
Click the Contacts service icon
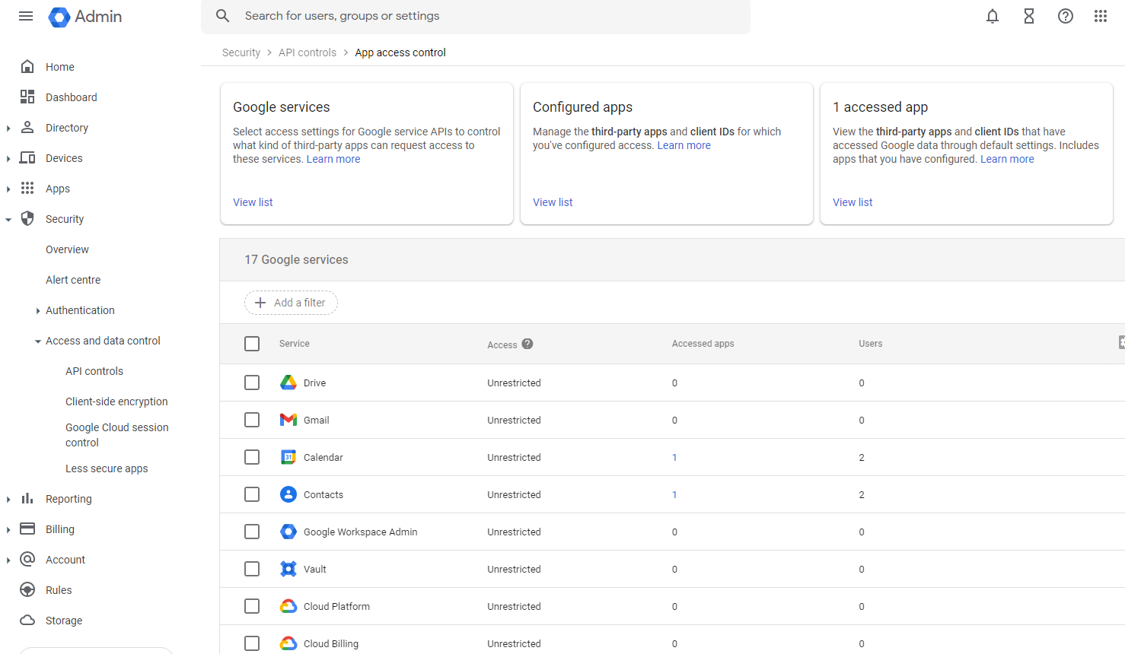tap(288, 494)
